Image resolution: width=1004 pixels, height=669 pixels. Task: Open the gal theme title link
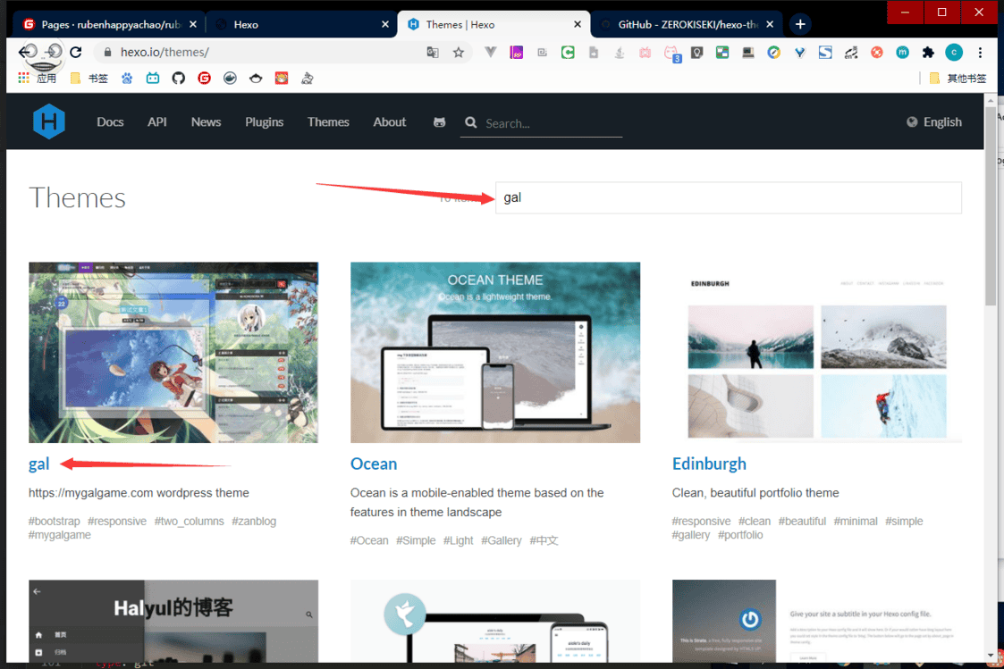pos(39,464)
